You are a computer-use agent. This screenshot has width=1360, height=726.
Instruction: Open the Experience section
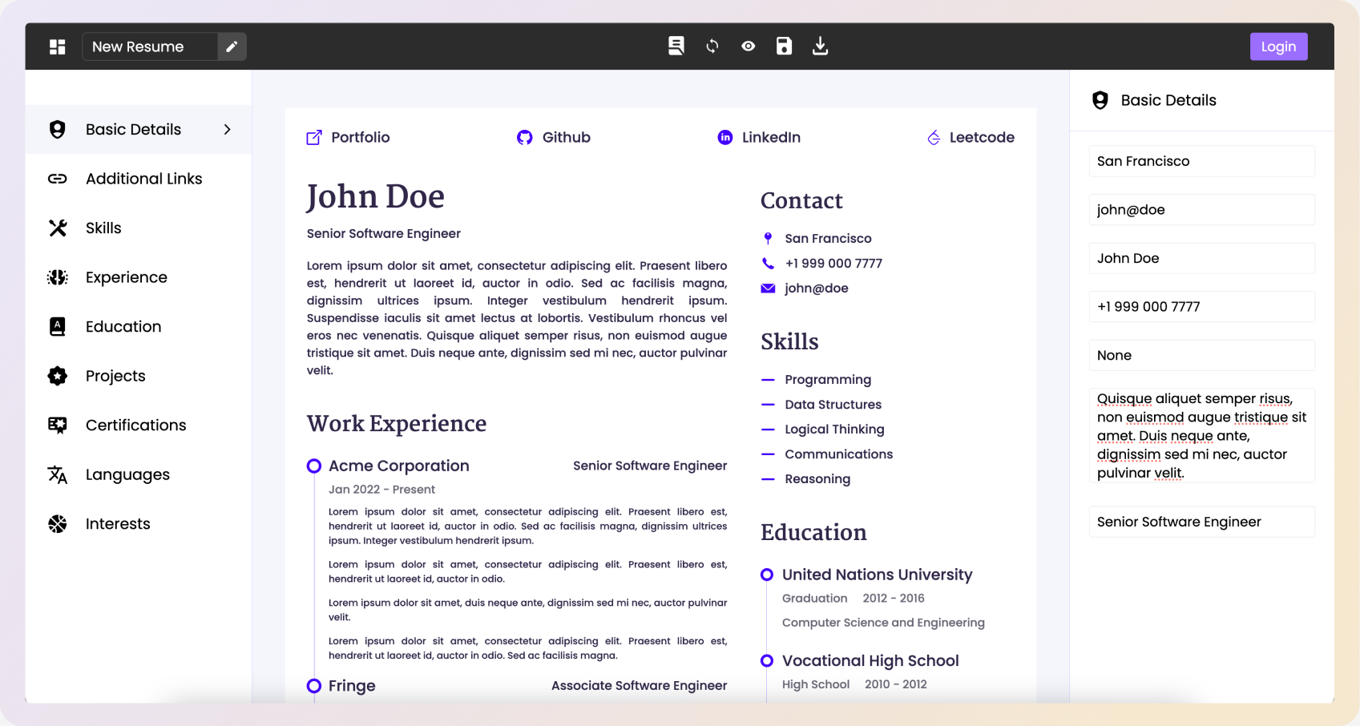tap(126, 277)
